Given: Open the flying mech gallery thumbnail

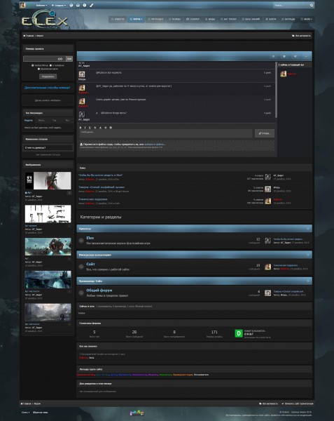Looking at the screenshot, I should tap(48, 246).
